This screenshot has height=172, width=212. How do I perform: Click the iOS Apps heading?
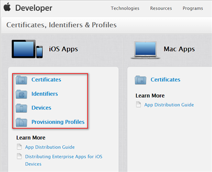pos(63,49)
